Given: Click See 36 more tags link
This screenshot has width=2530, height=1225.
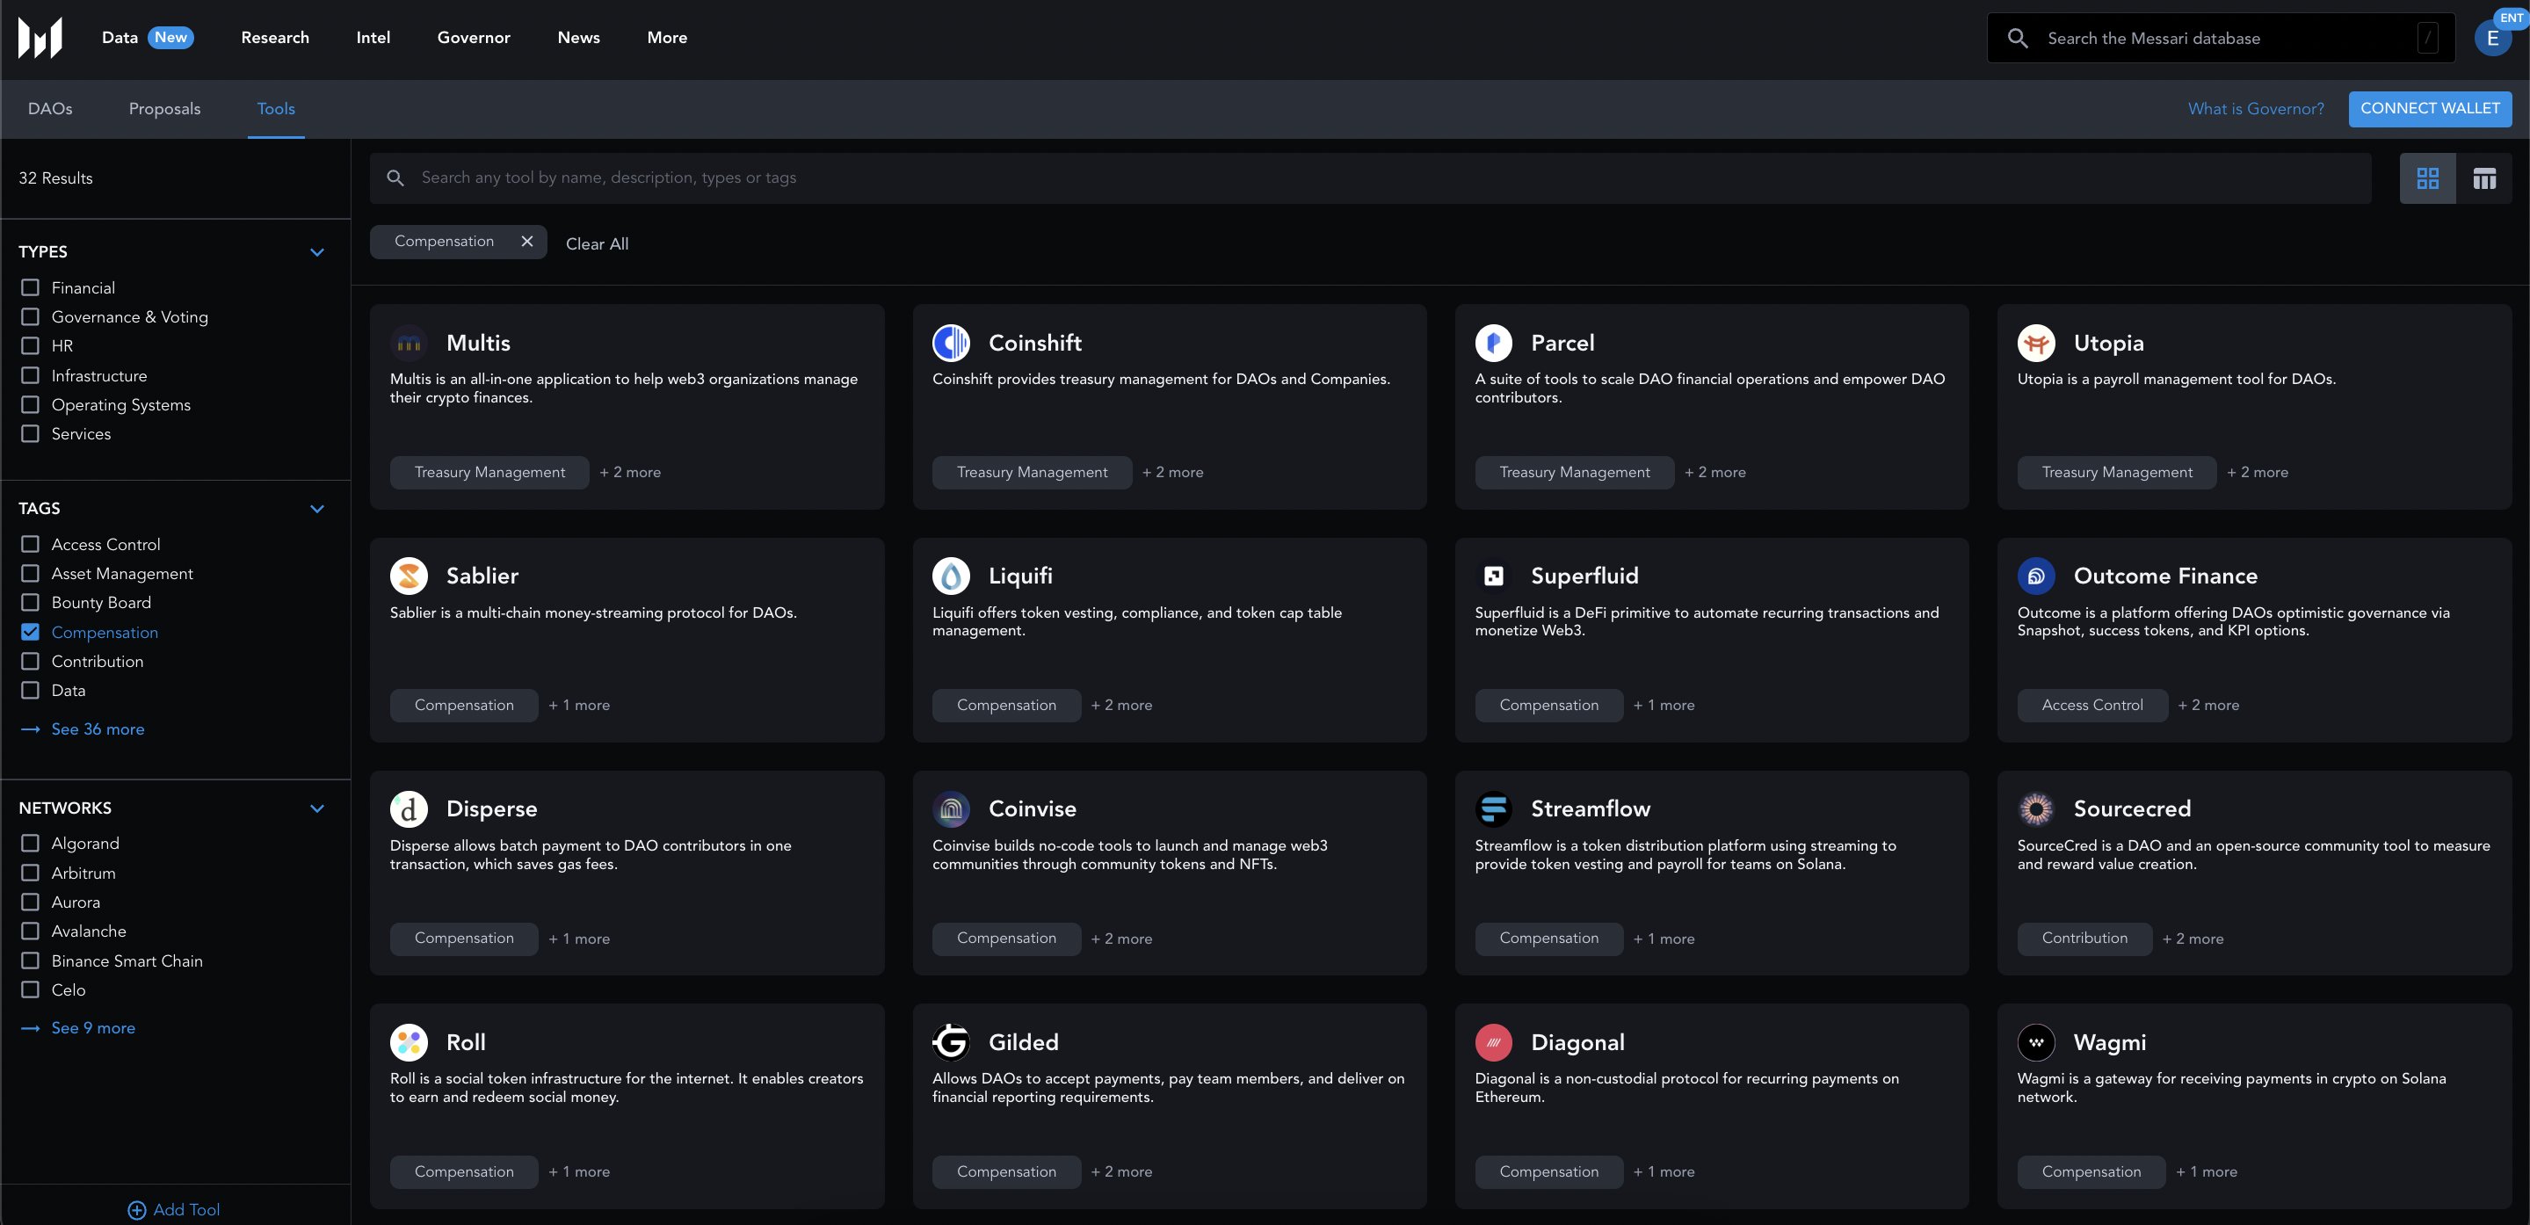Looking at the screenshot, I should tap(98, 728).
